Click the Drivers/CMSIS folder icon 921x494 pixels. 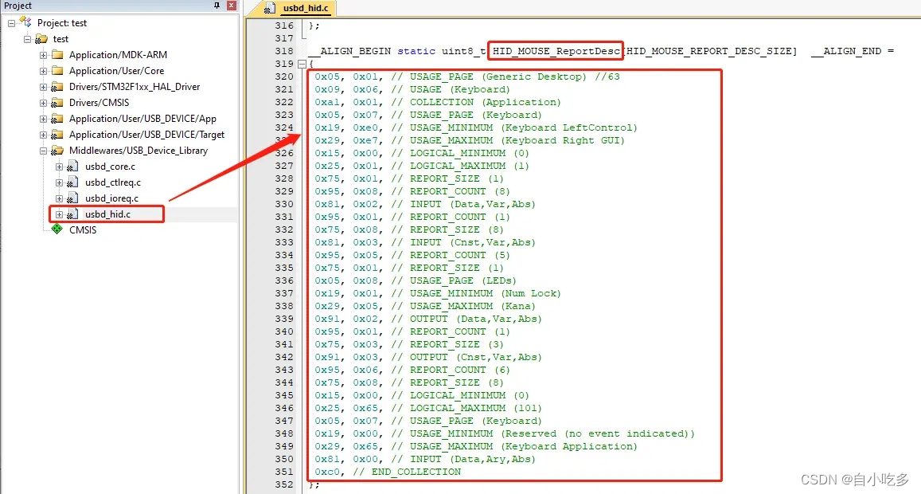[57, 102]
